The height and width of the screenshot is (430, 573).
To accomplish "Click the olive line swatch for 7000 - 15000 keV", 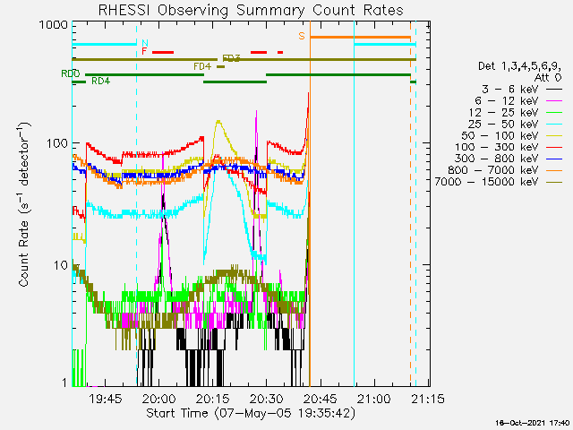I will [554, 182].
